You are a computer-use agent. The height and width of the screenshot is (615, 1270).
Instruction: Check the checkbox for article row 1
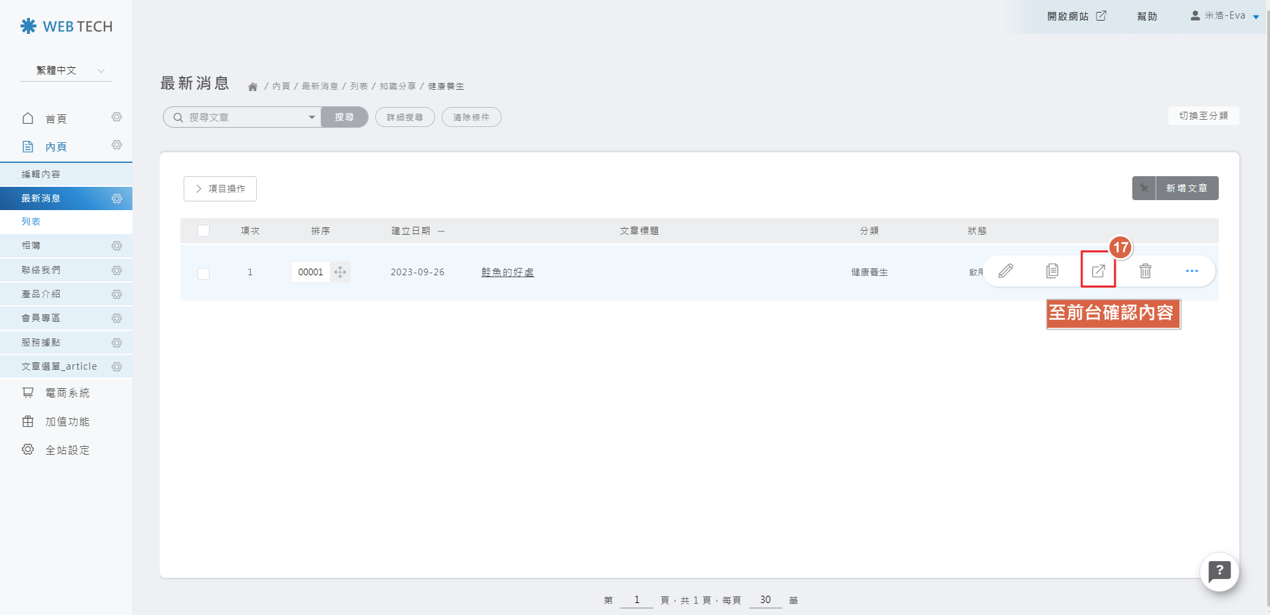pos(204,273)
